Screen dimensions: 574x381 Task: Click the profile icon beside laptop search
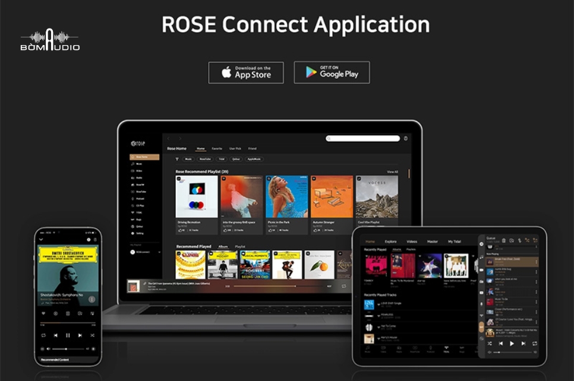406,138
